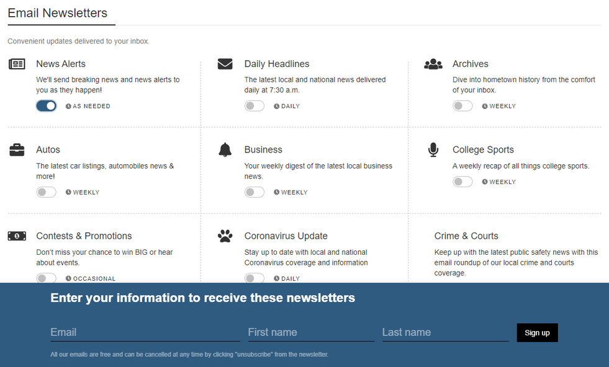This screenshot has height=367, width=609.
Task: Click the Archives title
Action: pos(471,64)
